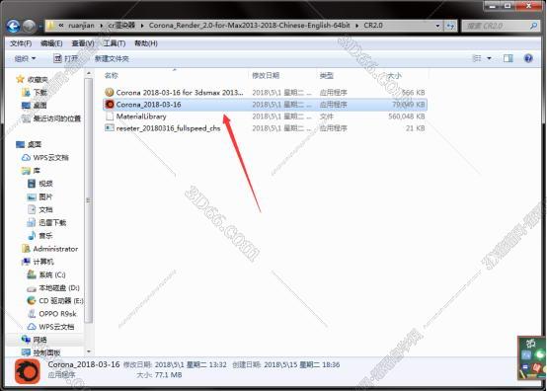Select the MaterialLibrary file name
547x391 pixels.
[x=141, y=117]
